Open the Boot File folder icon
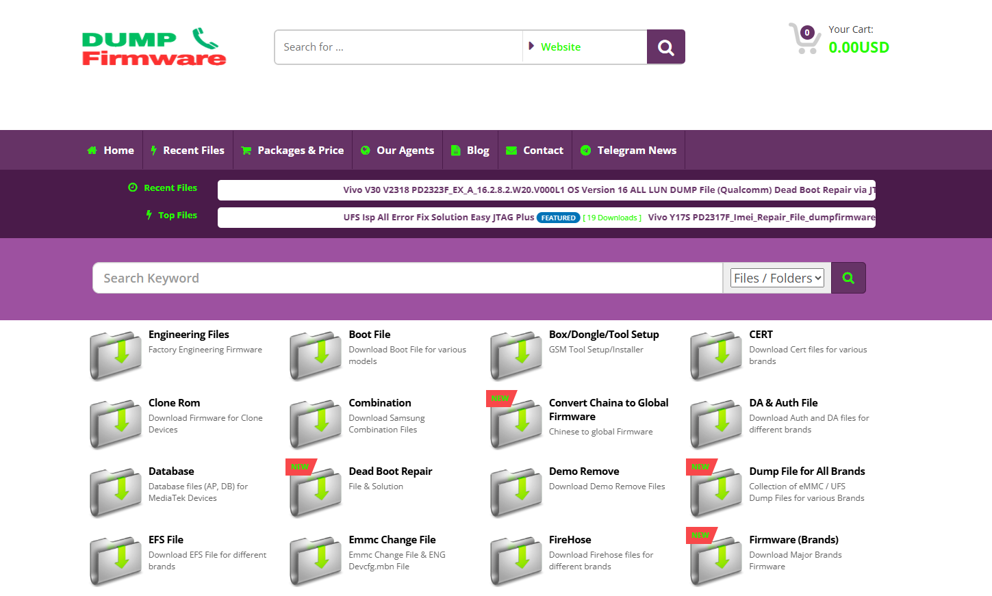The image size is (992, 596). [316, 355]
